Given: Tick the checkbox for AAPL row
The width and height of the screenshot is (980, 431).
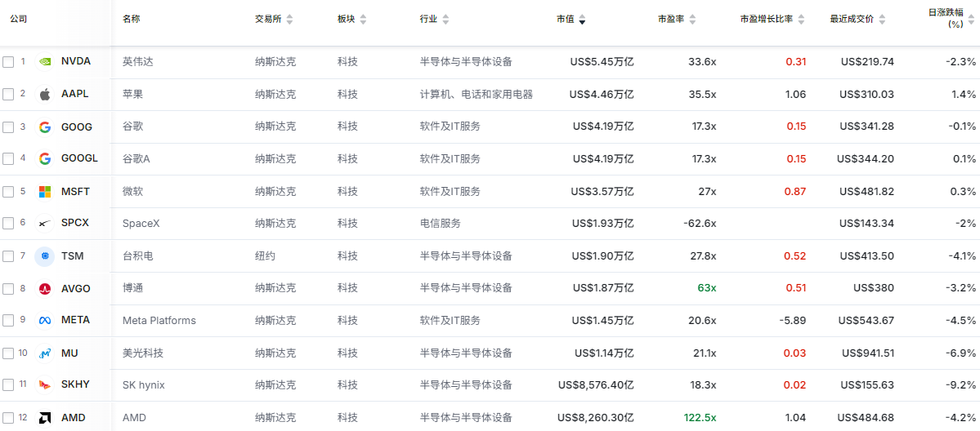Looking at the screenshot, I should pos(8,95).
